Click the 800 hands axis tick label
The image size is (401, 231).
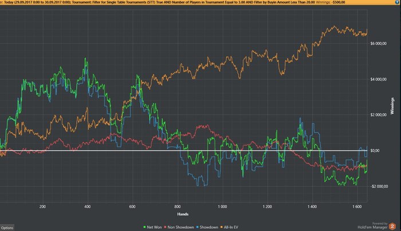[x=177, y=206]
